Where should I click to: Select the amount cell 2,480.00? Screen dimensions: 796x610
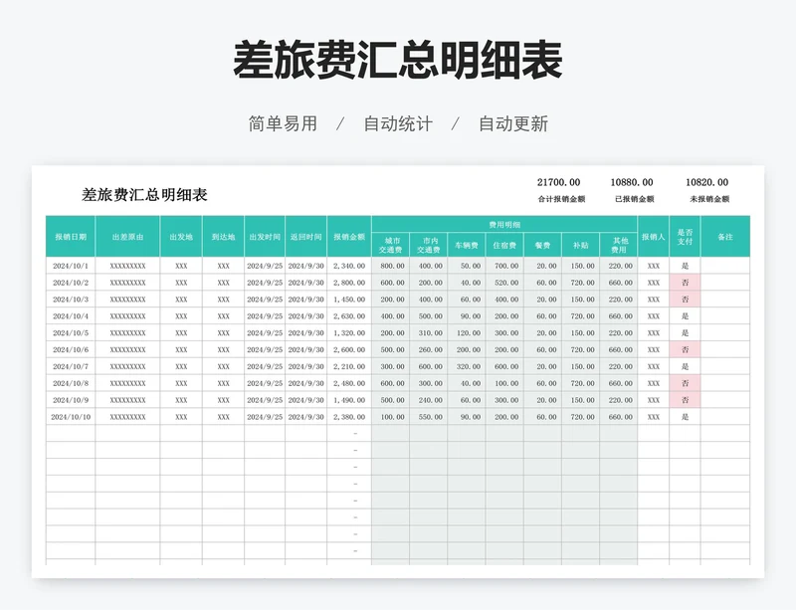click(349, 383)
